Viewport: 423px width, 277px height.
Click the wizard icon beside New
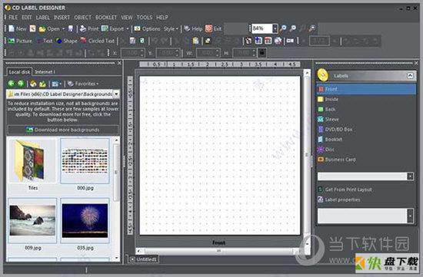tap(32, 28)
